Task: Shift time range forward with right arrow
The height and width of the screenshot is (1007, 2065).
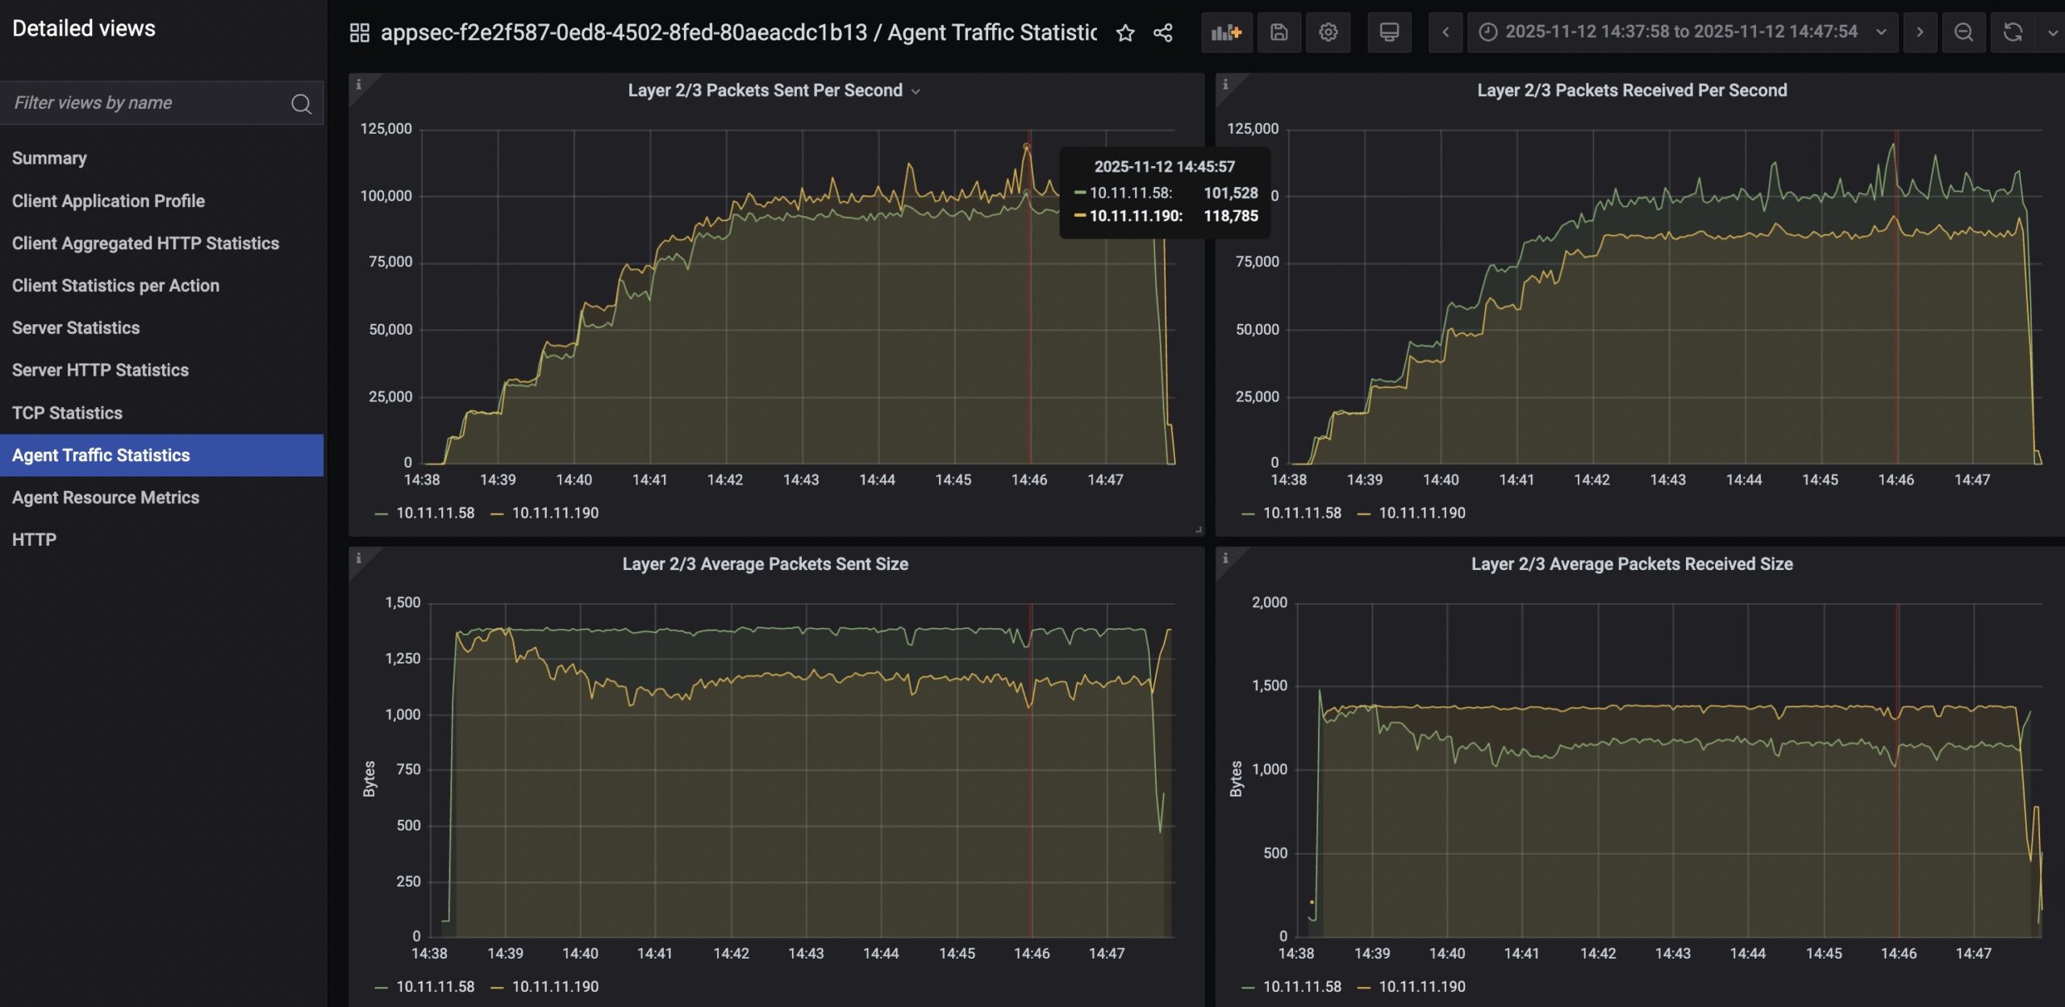Action: (1920, 32)
